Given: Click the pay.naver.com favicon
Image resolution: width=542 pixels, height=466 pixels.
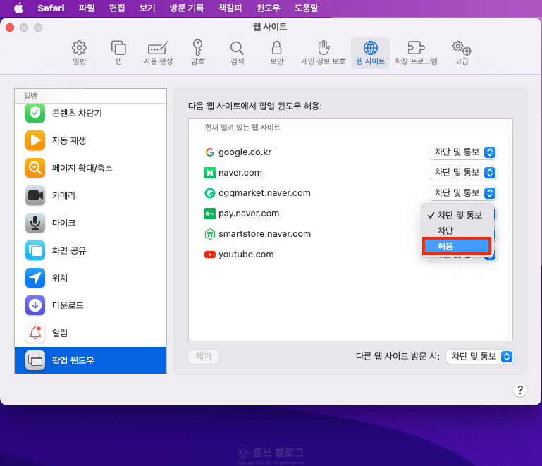Looking at the screenshot, I should pyautogui.click(x=210, y=214).
